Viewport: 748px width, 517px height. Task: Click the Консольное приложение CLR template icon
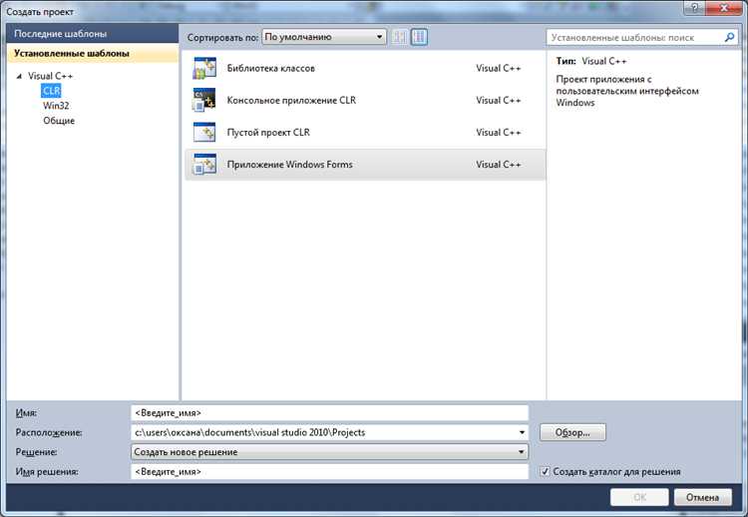[x=204, y=100]
